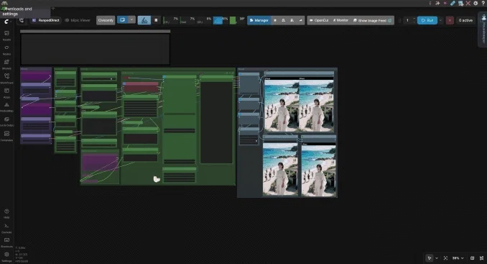The image size is (487, 264).
Task: Click the question mark icon top-right
Action: click(483, 3)
